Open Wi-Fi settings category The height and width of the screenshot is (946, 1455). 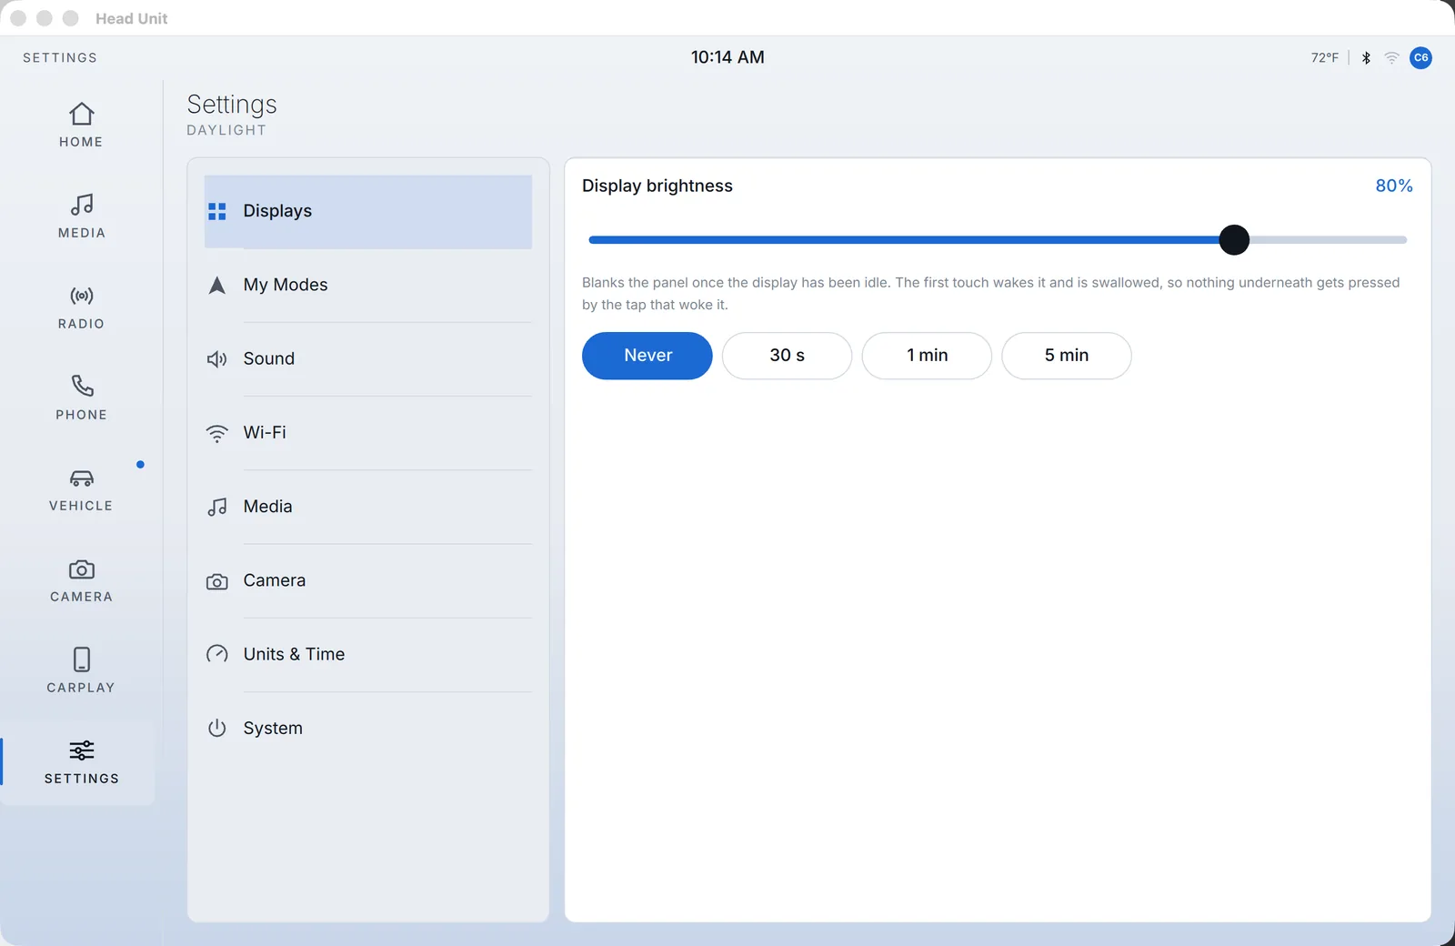point(368,432)
